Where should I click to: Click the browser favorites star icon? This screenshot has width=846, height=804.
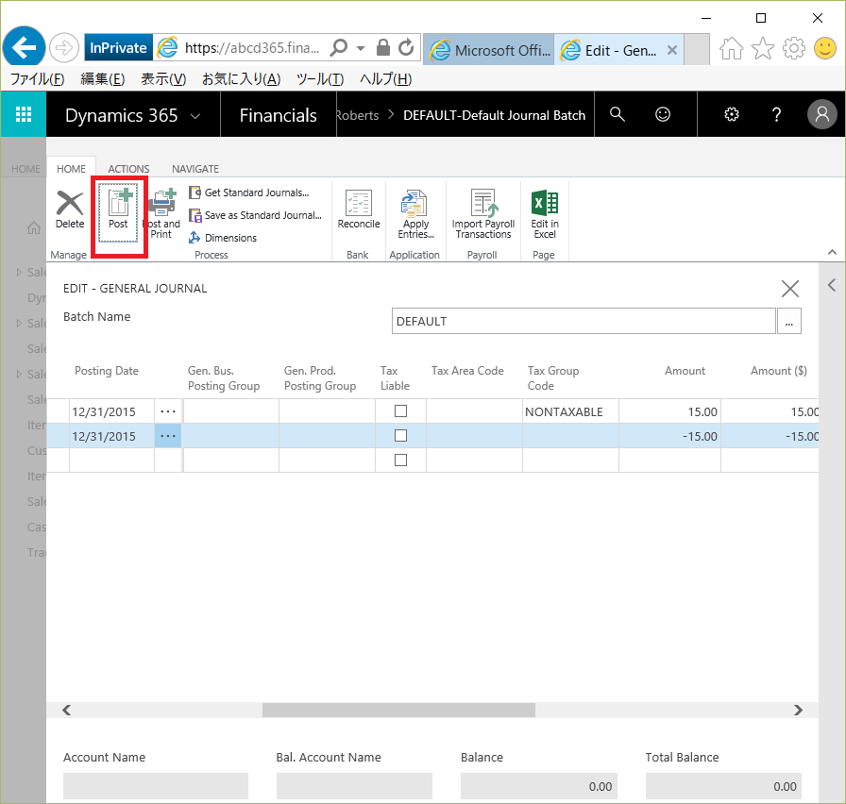point(762,48)
